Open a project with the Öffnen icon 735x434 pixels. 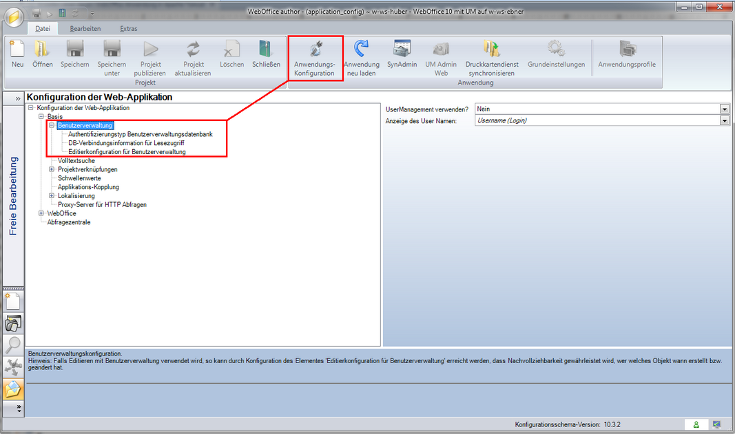[43, 50]
